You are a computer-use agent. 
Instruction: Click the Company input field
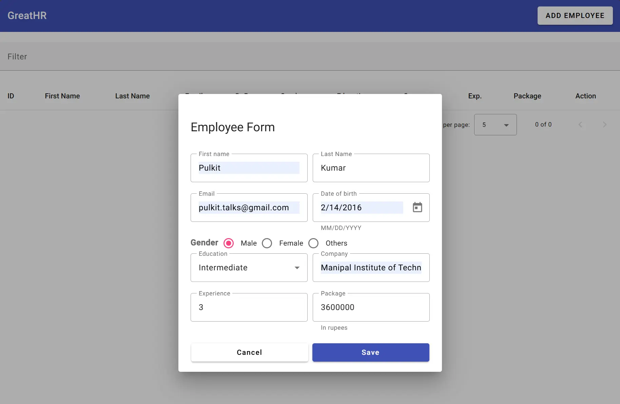point(371,268)
